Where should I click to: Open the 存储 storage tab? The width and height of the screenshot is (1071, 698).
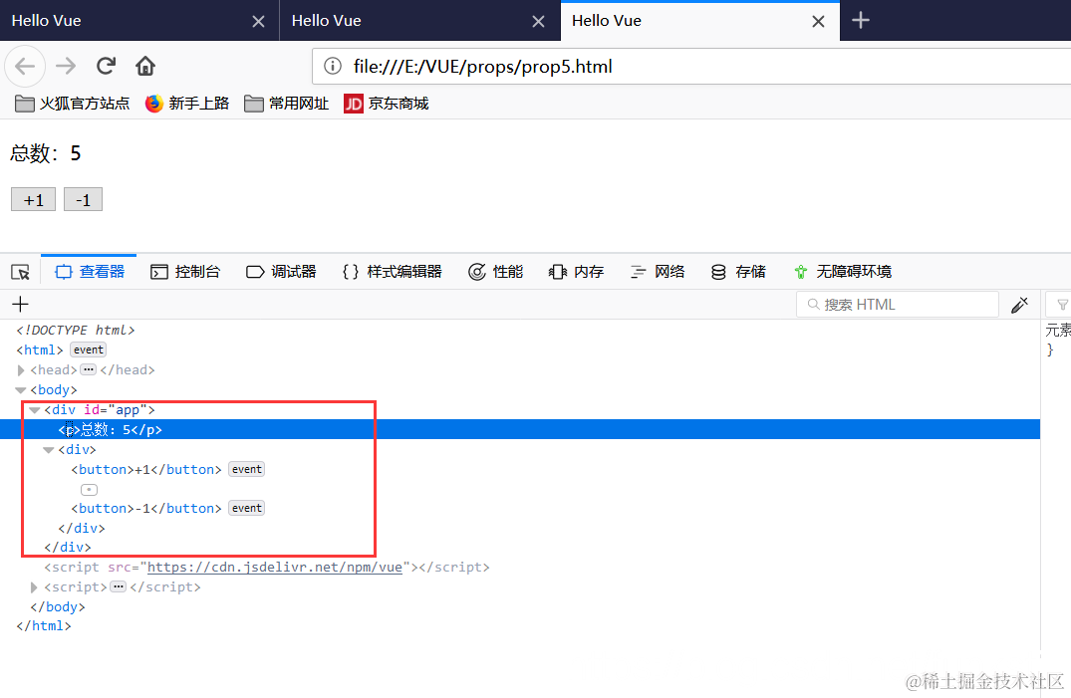coord(738,272)
